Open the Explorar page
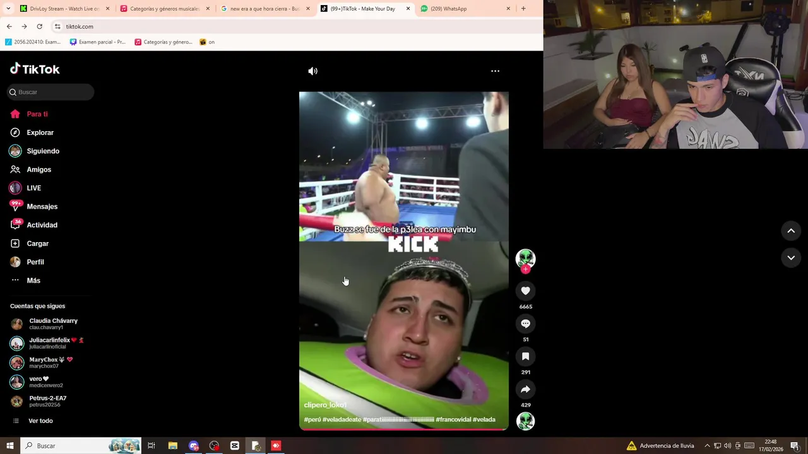This screenshot has height=454, width=808. click(x=32, y=132)
